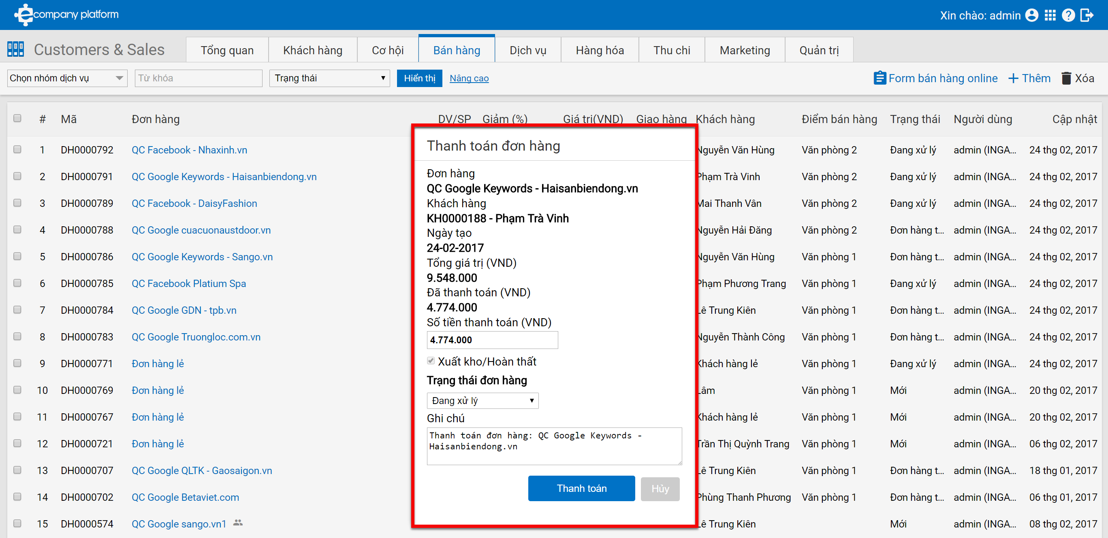Image resolution: width=1108 pixels, height=538 pixels.
Task: Open the Quản trị tab
Action: (819, 50)
